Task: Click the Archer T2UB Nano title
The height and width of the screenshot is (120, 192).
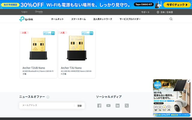Action: coord(34,68)
